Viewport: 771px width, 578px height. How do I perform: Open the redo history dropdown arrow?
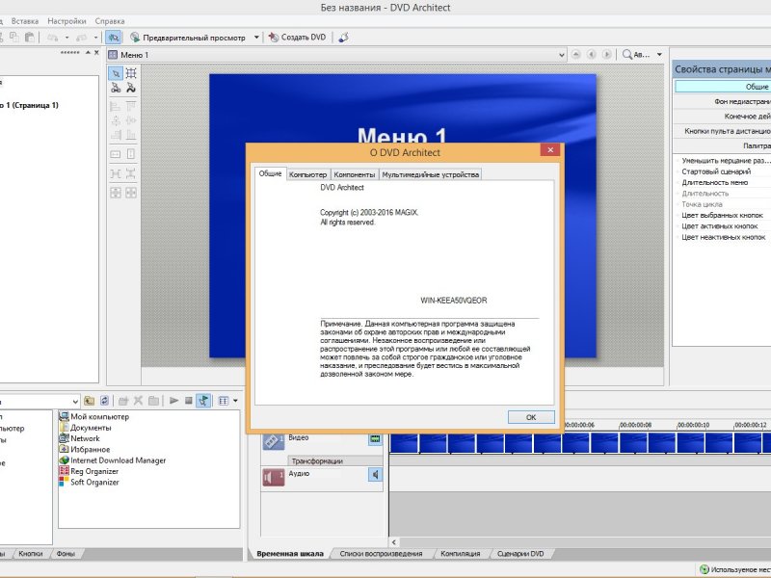coord(95,38)
